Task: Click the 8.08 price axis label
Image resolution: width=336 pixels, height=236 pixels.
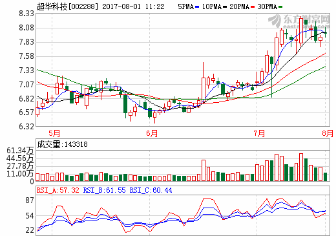Action: [26, 28]
